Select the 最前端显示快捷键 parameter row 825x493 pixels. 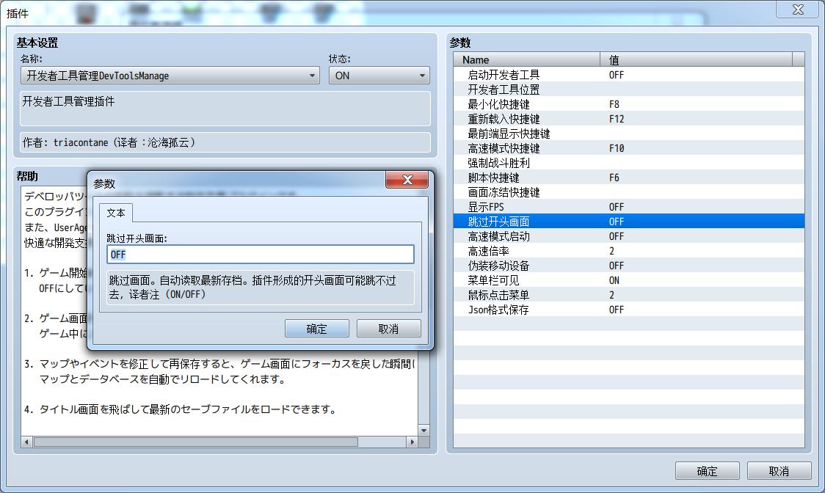click(629, 134)
